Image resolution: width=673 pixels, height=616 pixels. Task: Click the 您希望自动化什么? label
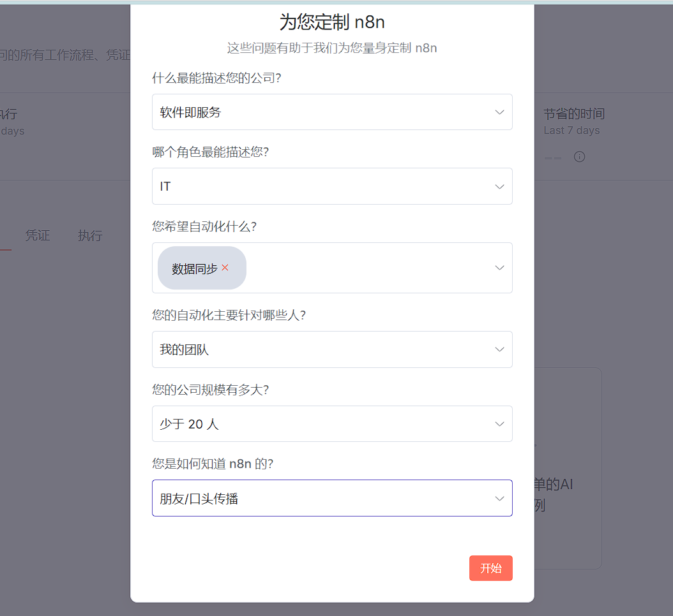204,226
